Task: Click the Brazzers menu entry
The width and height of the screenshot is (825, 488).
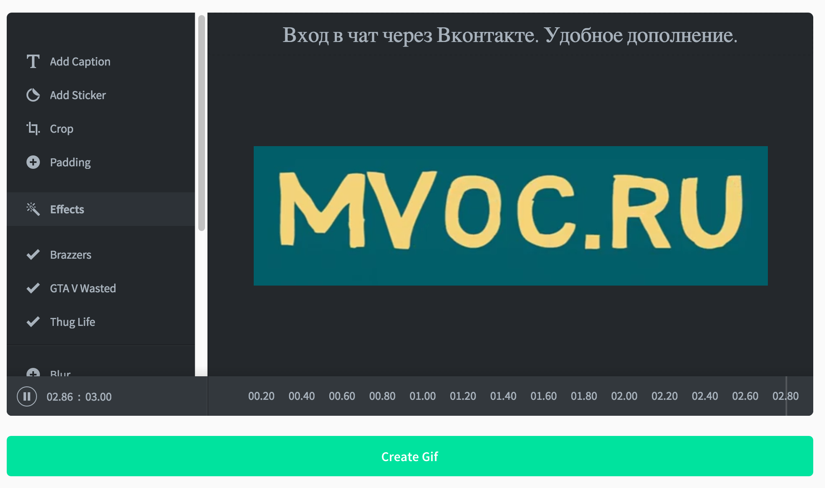Action: 70,254
